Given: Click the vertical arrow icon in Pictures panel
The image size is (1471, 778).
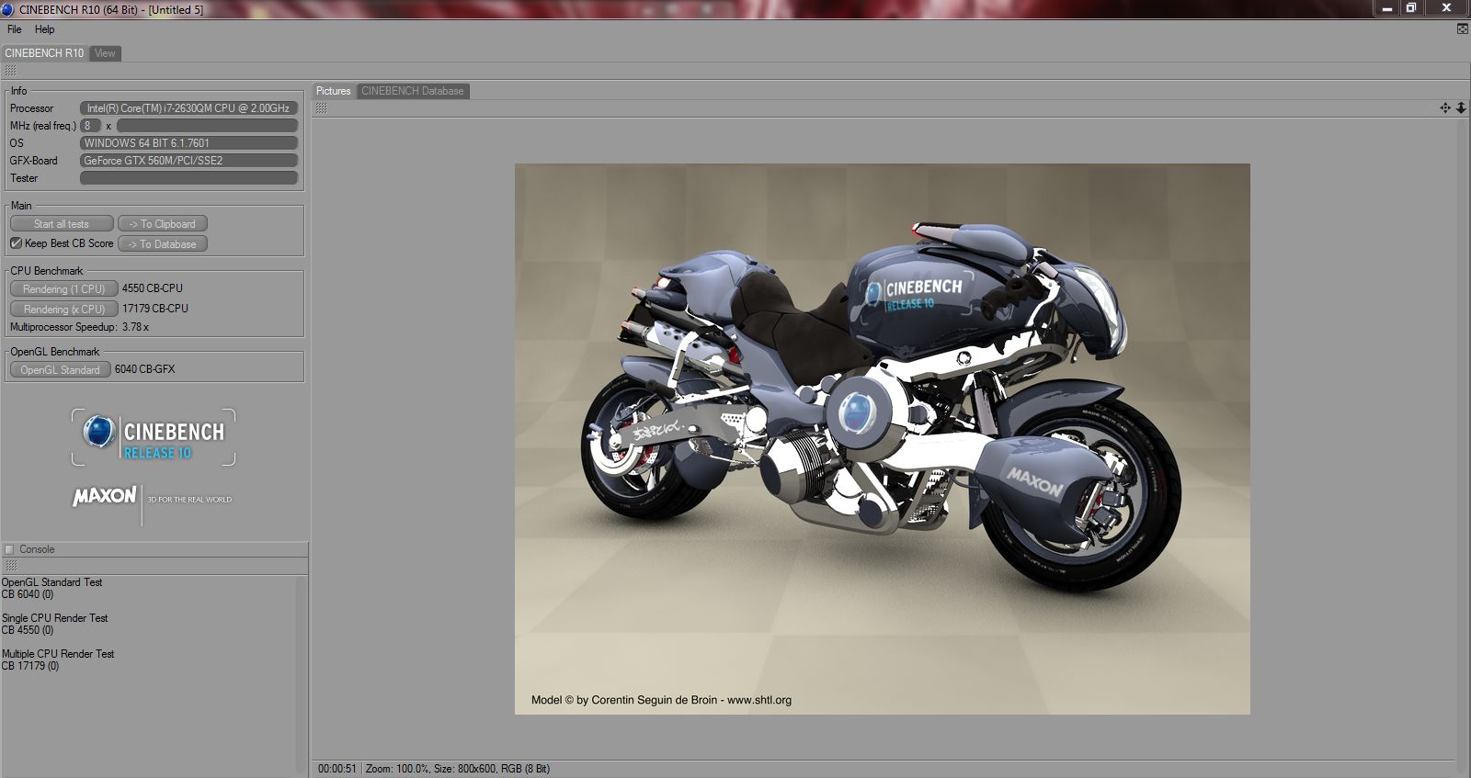Looking at the screenshot, I should click(x=1461, y=108).
